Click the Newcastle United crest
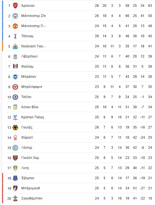The width and height of the screenshot is (155, 205). point(15,46)
